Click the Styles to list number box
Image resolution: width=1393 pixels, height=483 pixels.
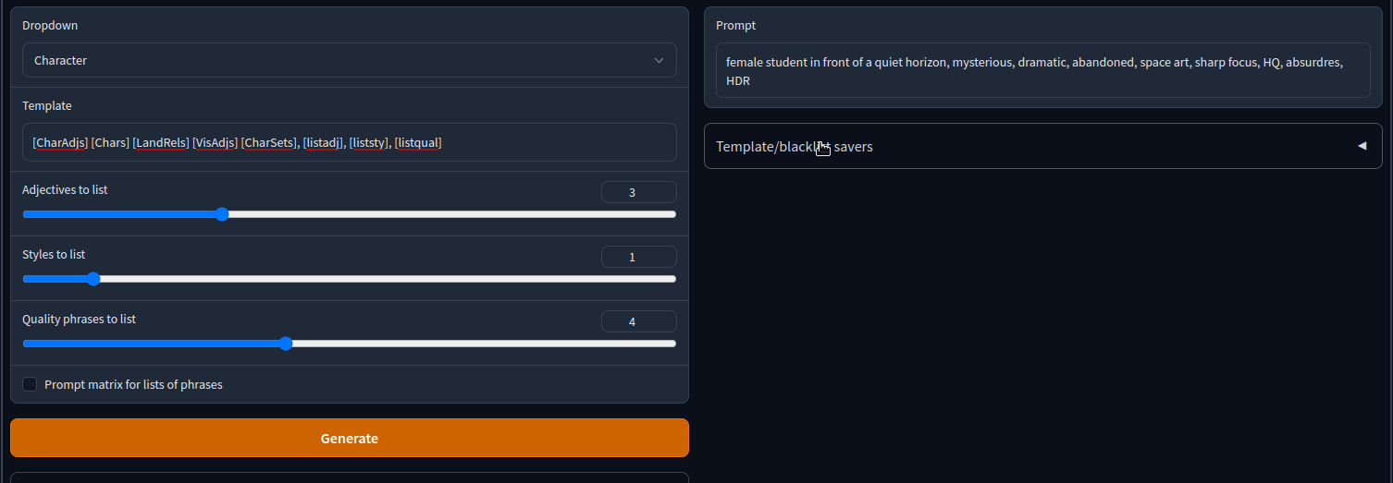click(638, 257)
